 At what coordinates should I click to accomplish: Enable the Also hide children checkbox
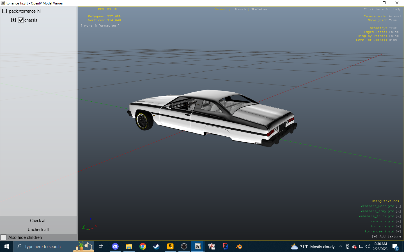4,237
